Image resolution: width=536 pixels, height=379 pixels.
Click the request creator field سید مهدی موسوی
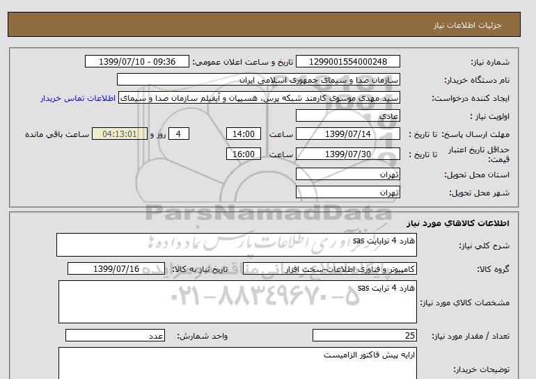[259, 98]
